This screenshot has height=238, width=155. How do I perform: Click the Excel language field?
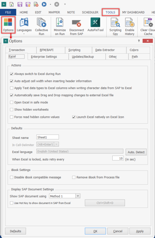pos(80,151)
